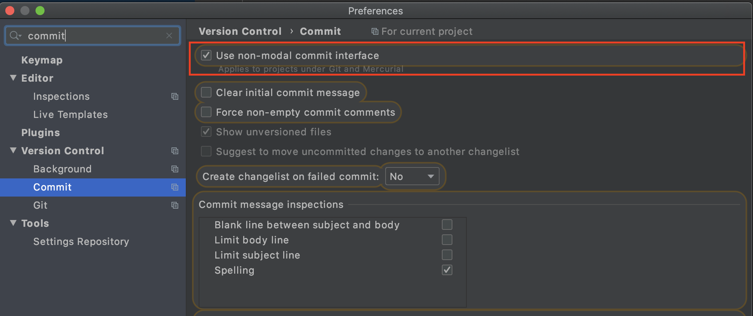Image resolution: width=753 pixels, height=316 pixels.
Task: Check Force non-empty commit comments option
Action: point(206,112)
